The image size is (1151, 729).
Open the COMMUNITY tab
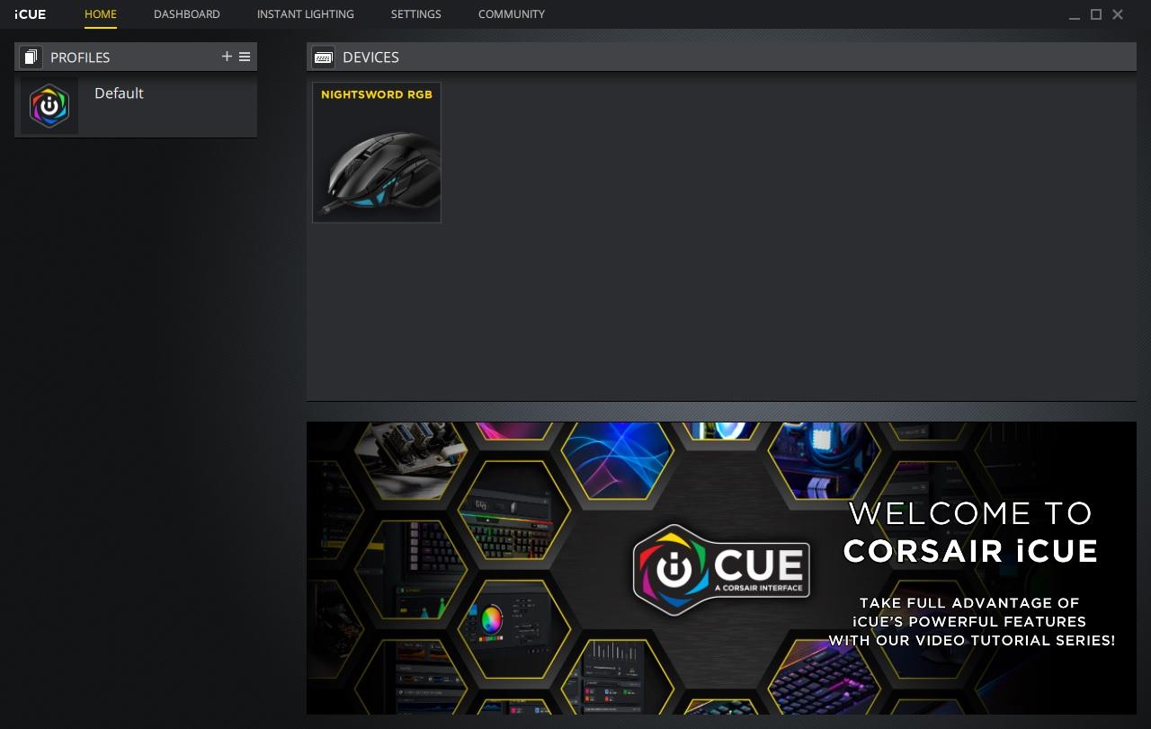point(512,14)
